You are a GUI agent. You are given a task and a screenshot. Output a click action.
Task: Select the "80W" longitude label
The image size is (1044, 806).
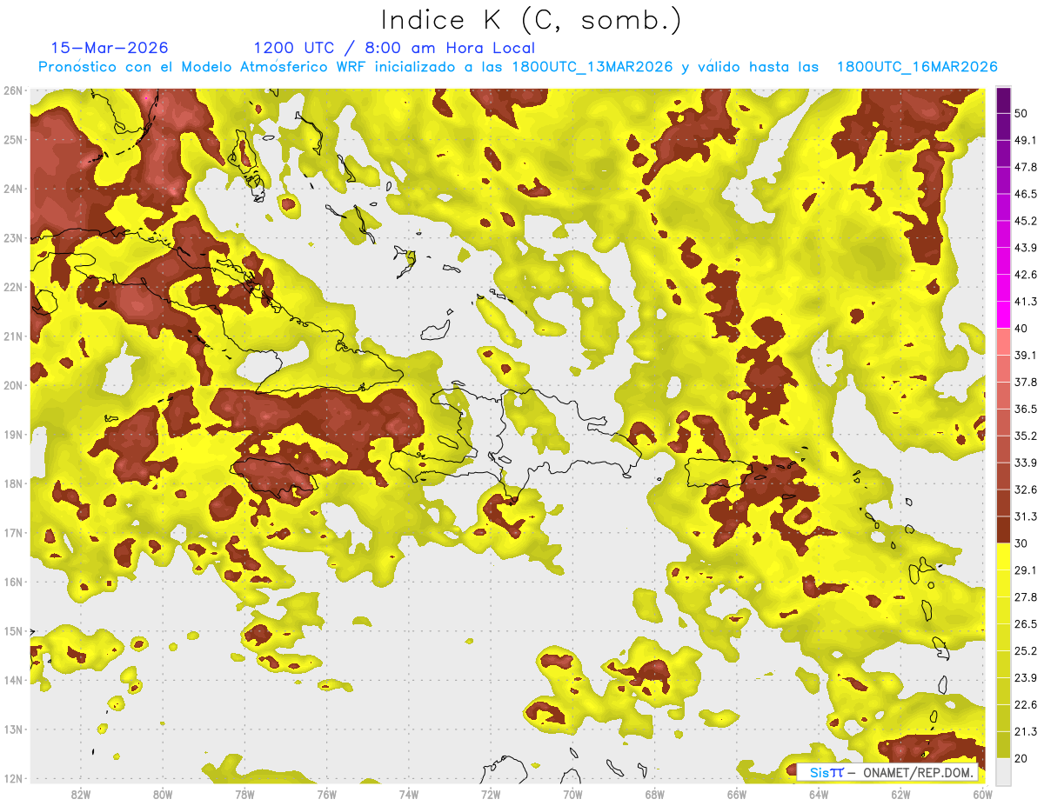tap(163, 794)
